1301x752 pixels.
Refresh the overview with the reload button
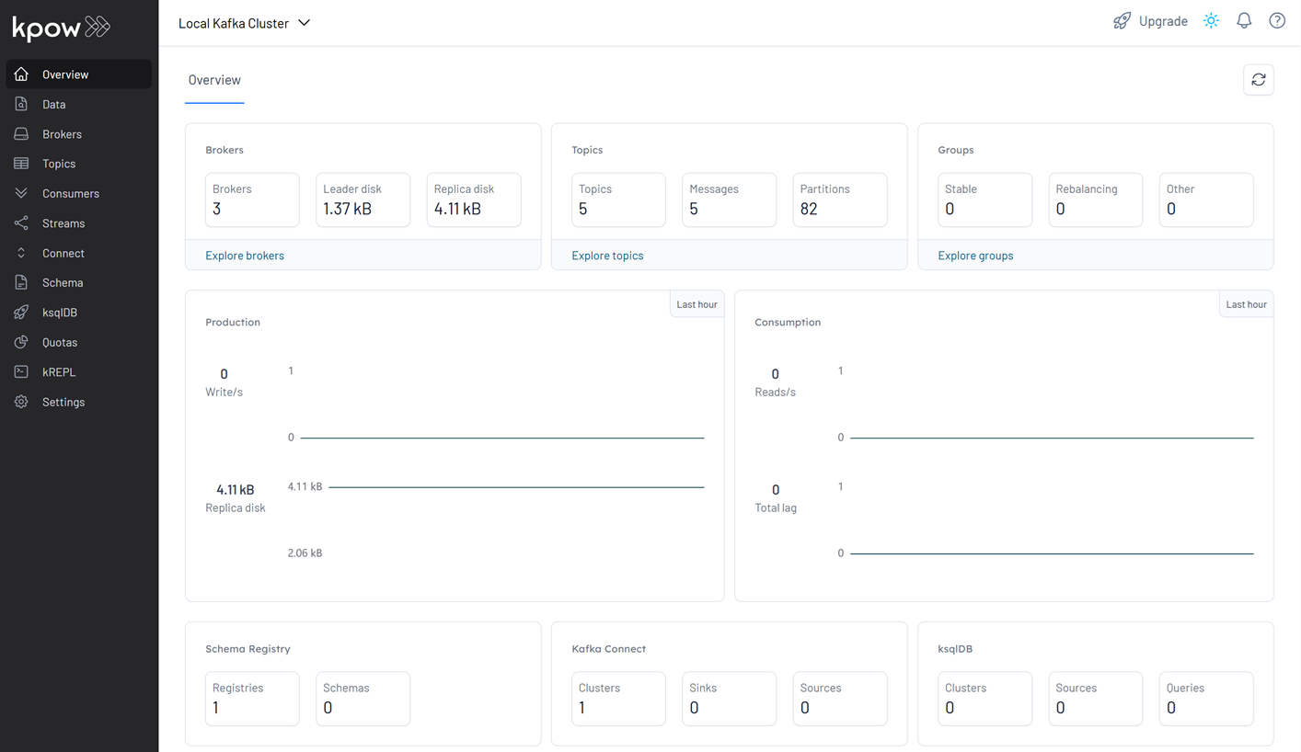(1258, 80)
